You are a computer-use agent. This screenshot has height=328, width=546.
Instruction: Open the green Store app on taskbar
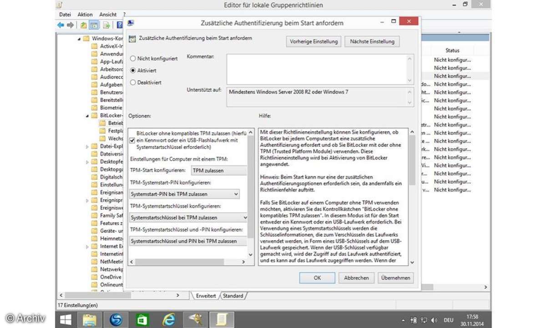click(142, 320)
